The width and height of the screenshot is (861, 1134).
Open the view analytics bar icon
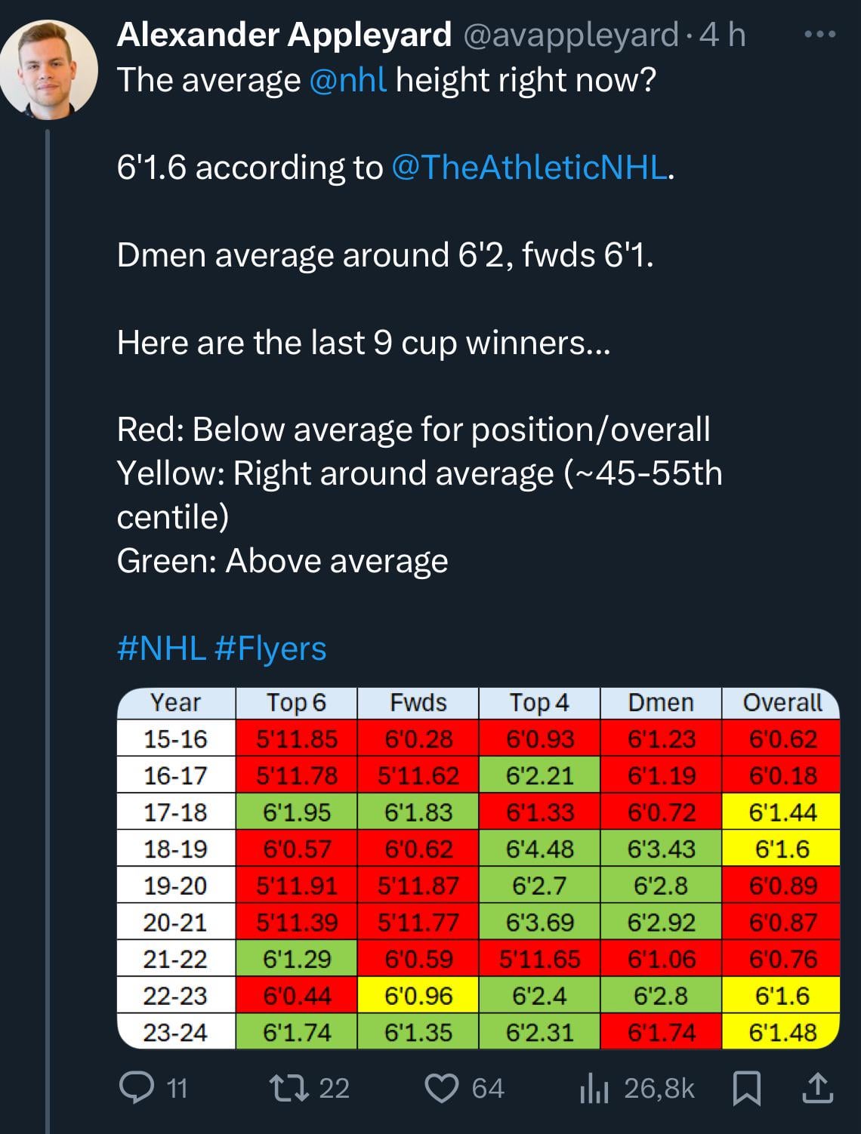pyautogui.click(x=594, y=1089)
